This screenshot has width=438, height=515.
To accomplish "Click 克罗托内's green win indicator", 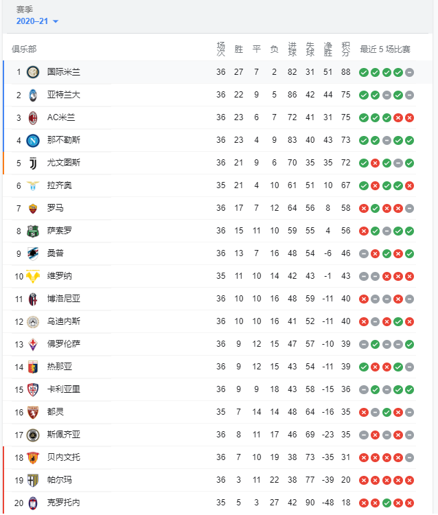I will pos(387,503).
